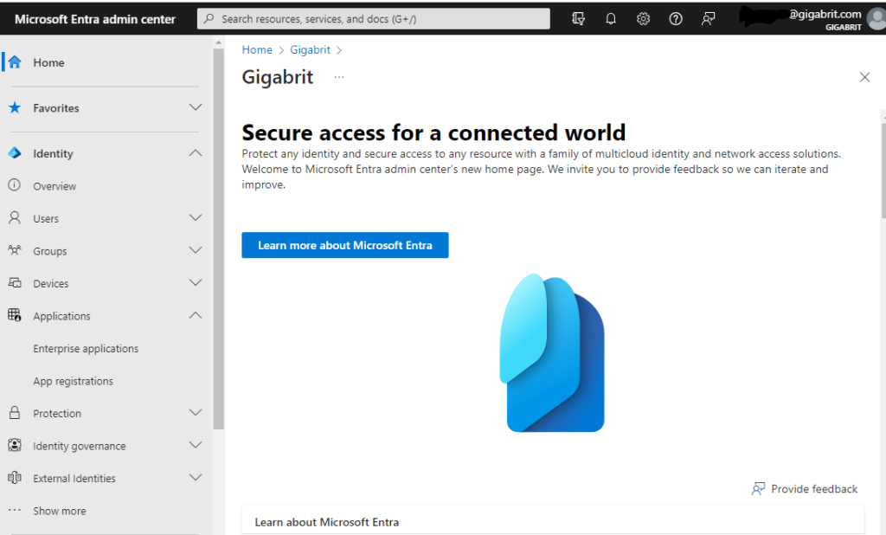Viewport: 886px width, 535px height.
Task: Focus the search resources input field
Action: point(374,19)
